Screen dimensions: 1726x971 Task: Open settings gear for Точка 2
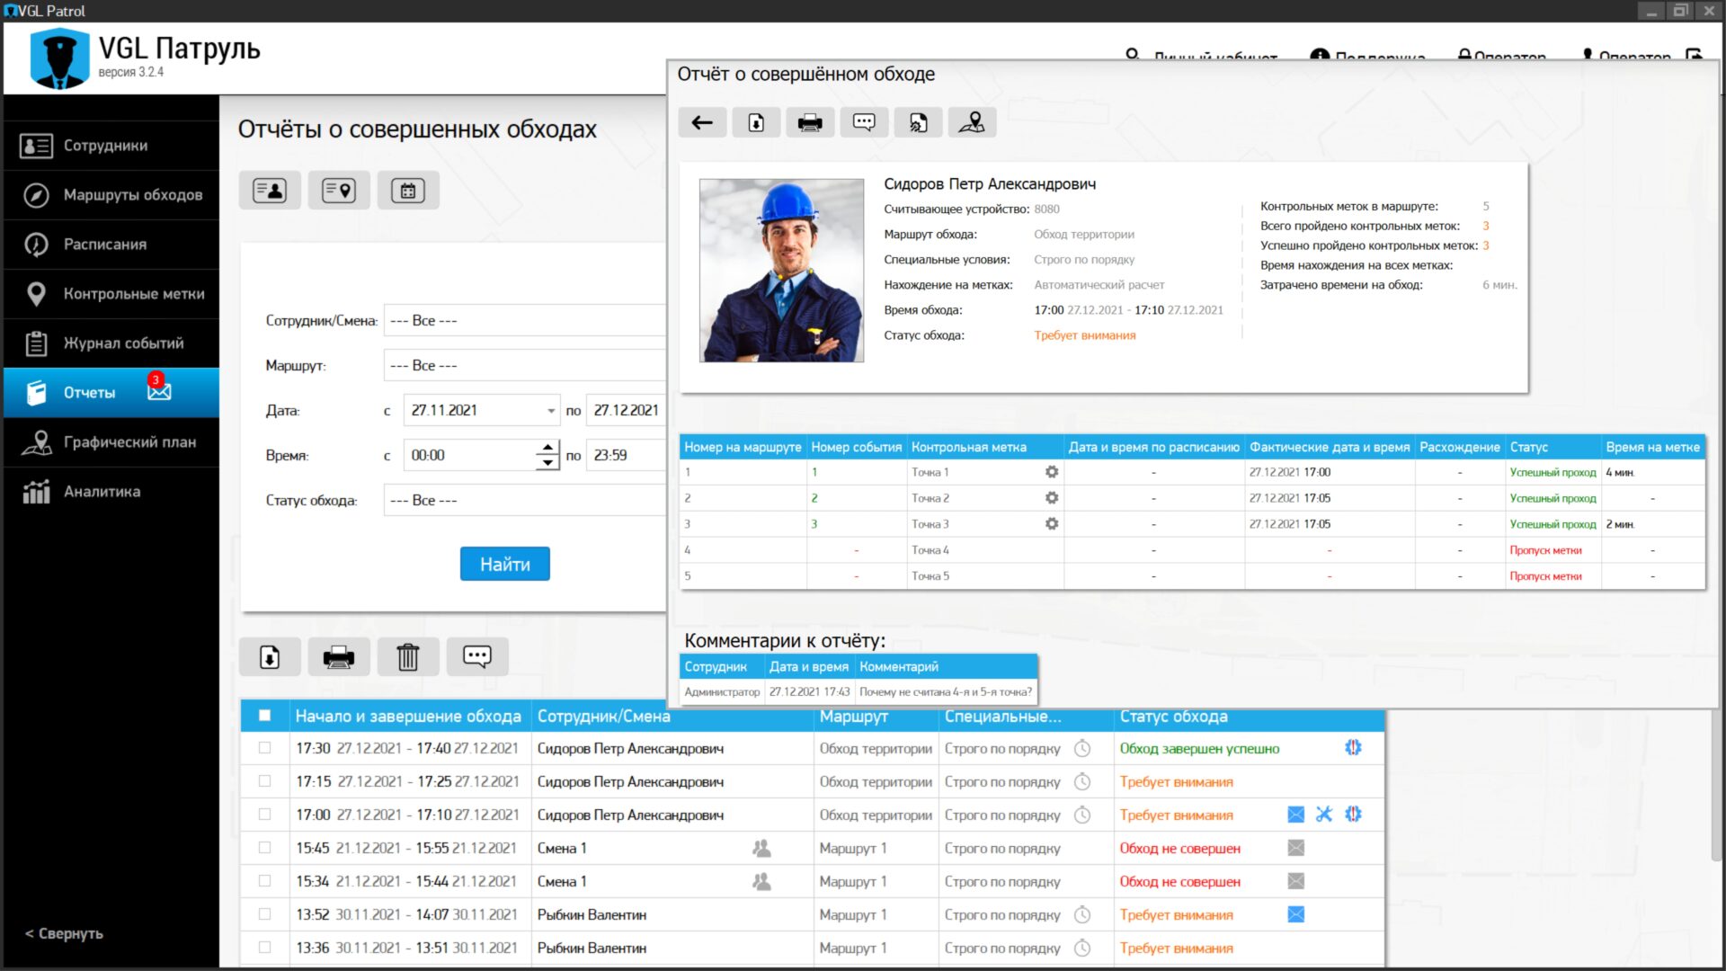(x=1052, y=498)
